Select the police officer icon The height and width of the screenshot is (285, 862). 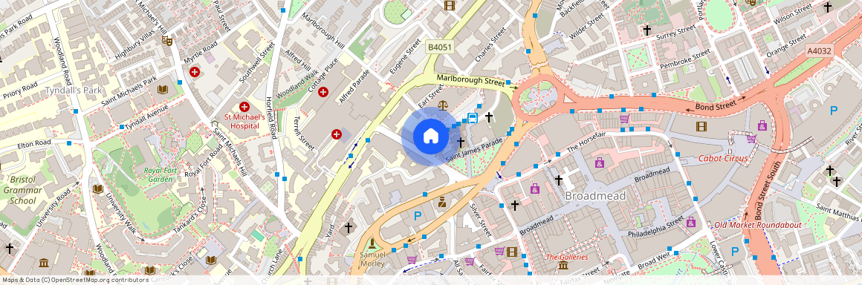[x=442, y=202]
